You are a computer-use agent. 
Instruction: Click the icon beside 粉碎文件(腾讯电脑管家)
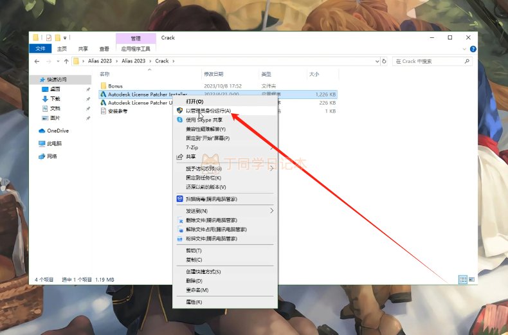(x=180, y=239)
